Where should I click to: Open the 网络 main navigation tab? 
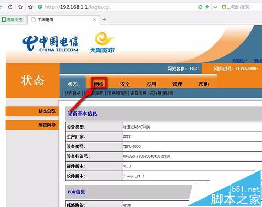pyautogui.click(x=99, y=84)
